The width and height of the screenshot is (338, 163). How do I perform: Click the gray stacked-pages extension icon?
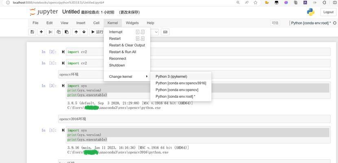(296, 2)
